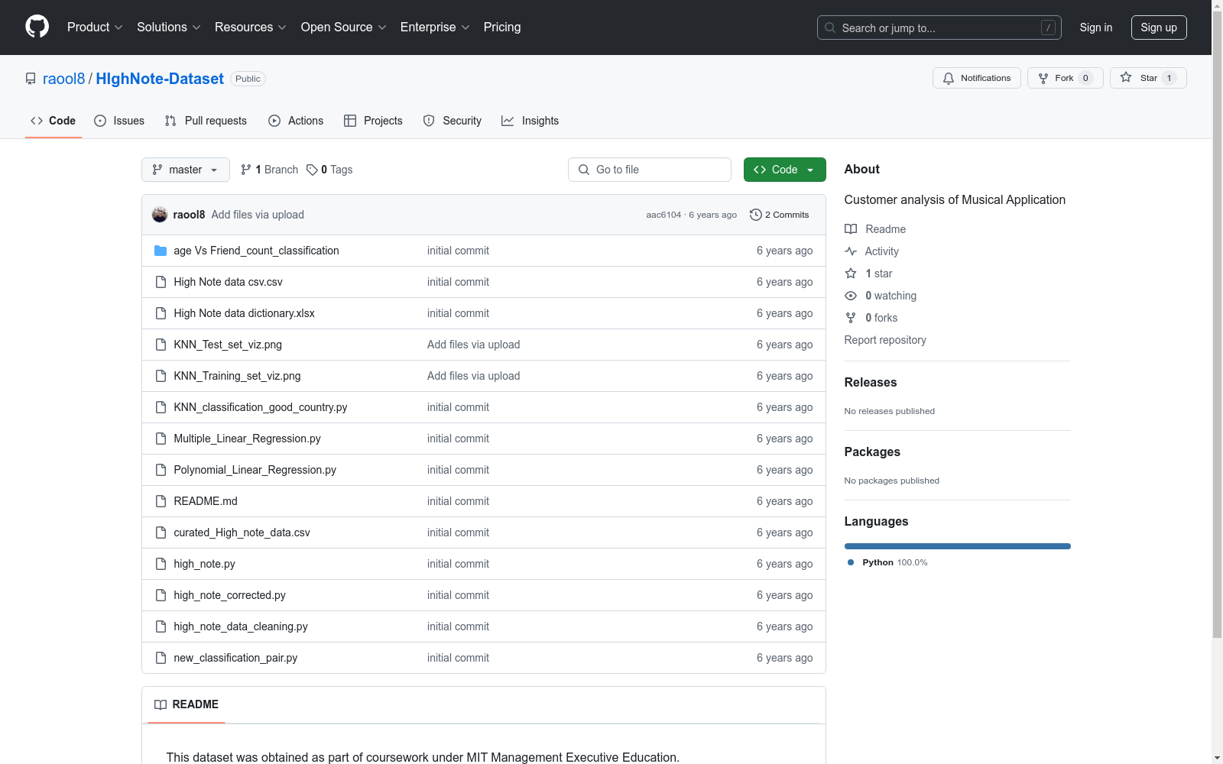The height and width of the screenshot is (764, 1223).
Task: Click file icon of KNN_Test_set_viz.png
Action: point(161,345)
